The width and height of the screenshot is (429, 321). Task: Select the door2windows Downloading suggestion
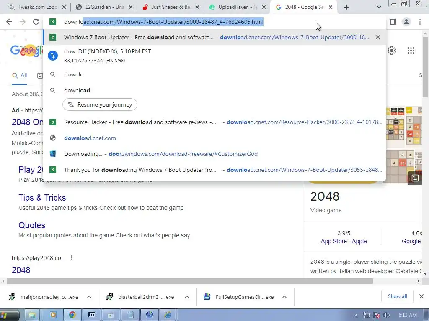pyautogui.click(x=214, y=154)
